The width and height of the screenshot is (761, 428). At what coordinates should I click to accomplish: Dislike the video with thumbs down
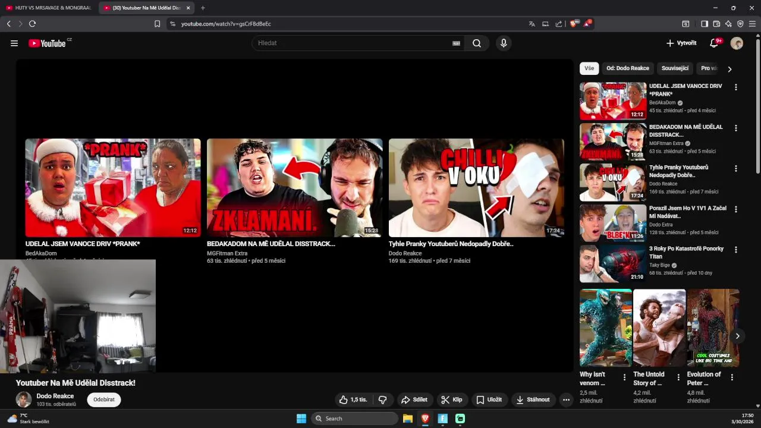[383, 399]
